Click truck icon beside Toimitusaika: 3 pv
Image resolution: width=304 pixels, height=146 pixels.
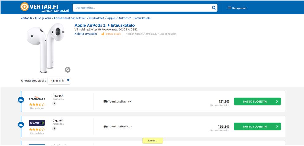105,126
